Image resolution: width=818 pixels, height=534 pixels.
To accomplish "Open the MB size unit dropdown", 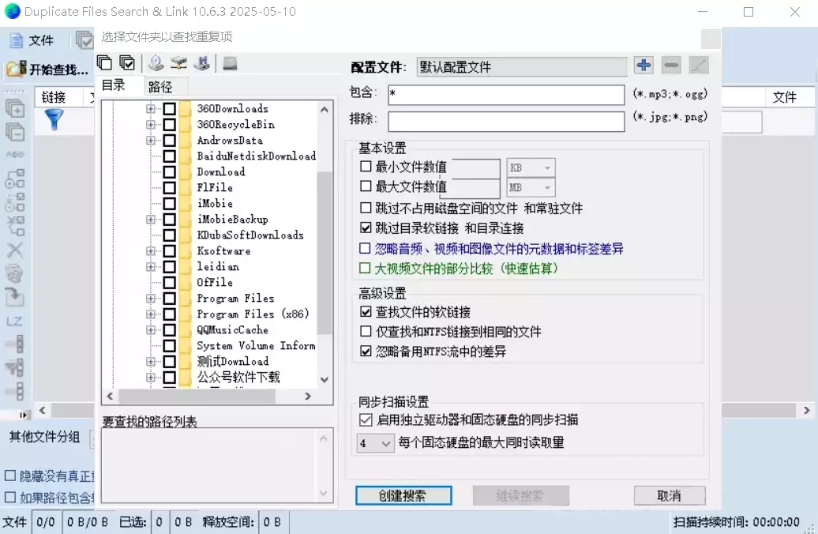I will coord(531,187).
